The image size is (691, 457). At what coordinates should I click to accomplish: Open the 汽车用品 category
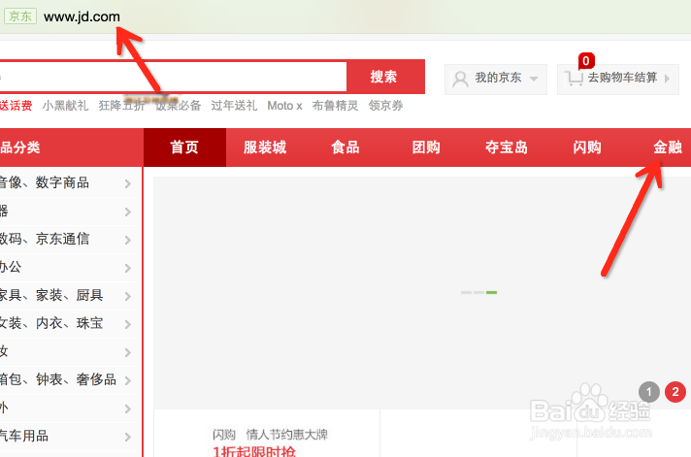[24, 436]
